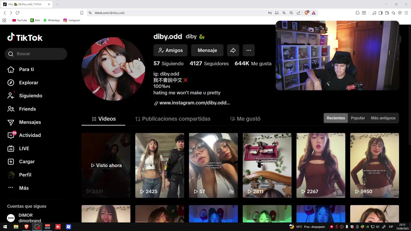Image resolution: width=411 pixels, height=231 pixels.
Task: Open Brave Shields icon
Action: [306, 13]
